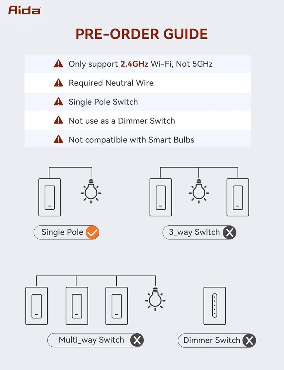284x370 pixels.
Task: Click the light bulb in 3-way diagram
Action: 199,191
